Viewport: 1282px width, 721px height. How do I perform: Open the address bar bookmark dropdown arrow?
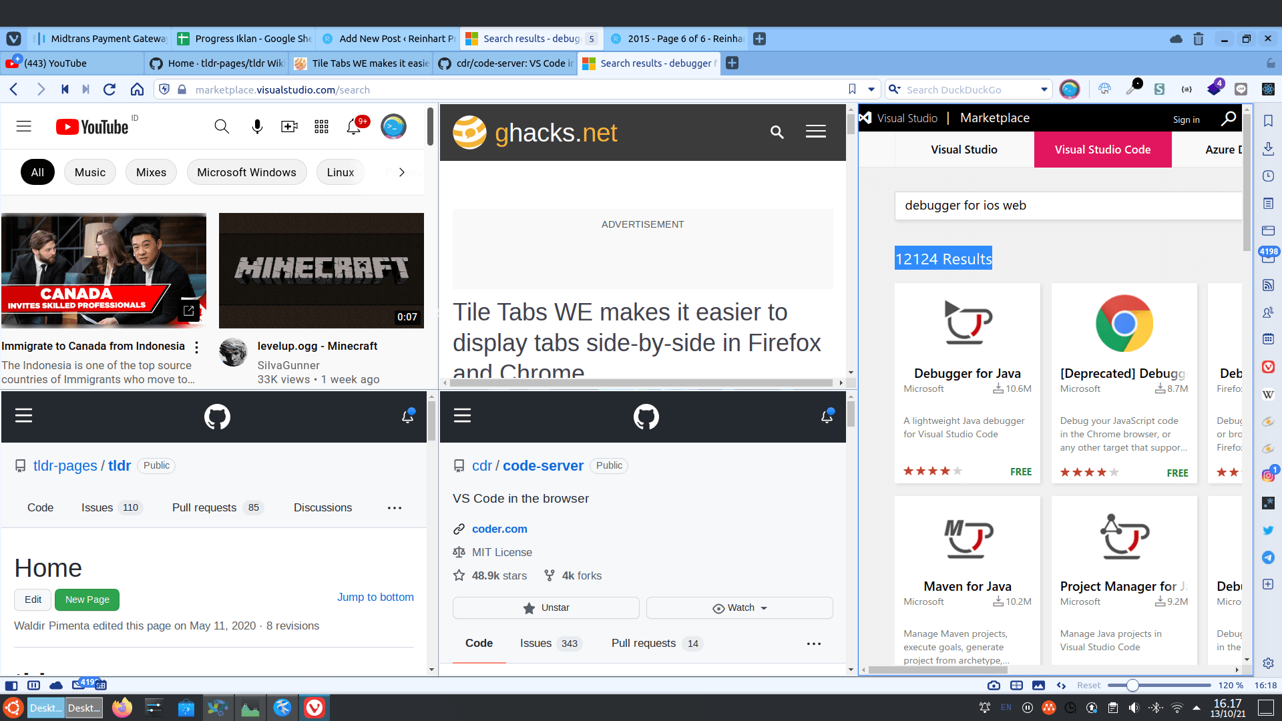coord(871,89)
